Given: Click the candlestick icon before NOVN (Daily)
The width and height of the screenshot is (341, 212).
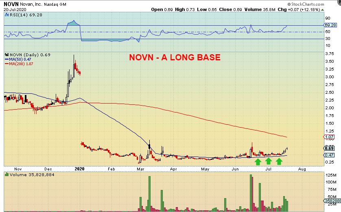Looking at the screenshot, I should click(7, 55).
